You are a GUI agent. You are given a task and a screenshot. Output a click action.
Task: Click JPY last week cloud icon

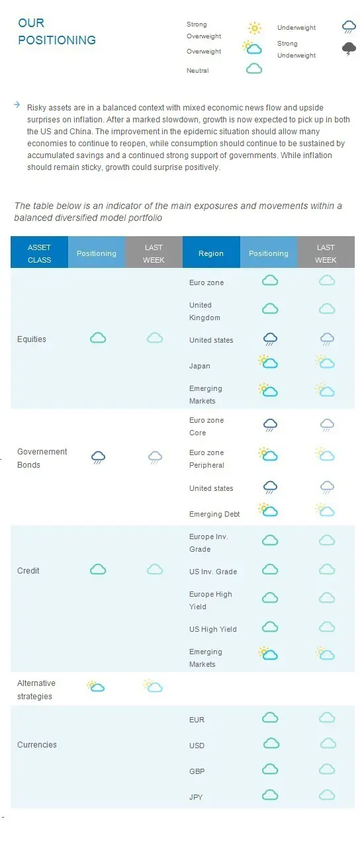point(327,795)
